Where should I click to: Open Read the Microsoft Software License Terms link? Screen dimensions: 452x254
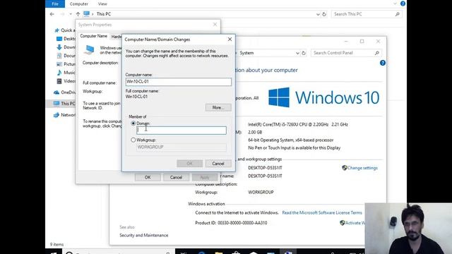tap(322, 212)
